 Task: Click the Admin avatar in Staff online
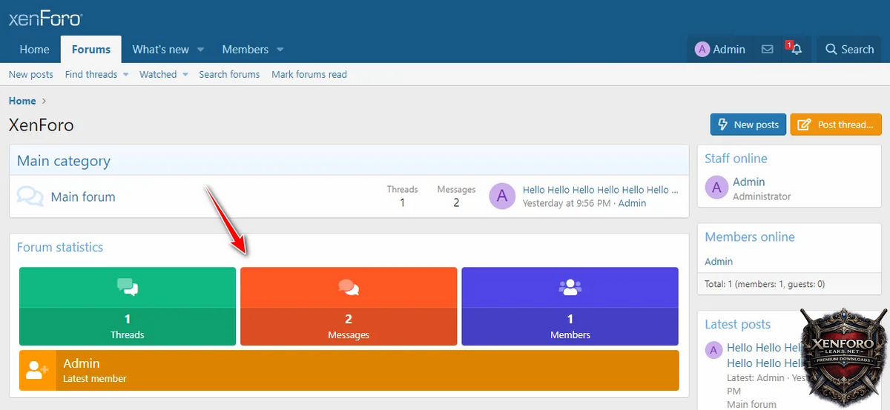click(x=716, y=188)
